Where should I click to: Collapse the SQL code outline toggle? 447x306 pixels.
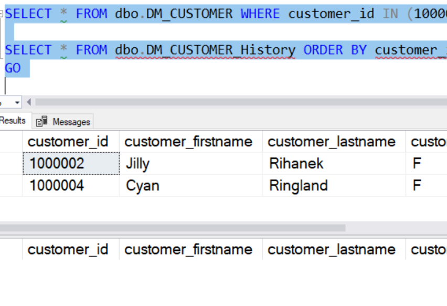coord(2,14)
